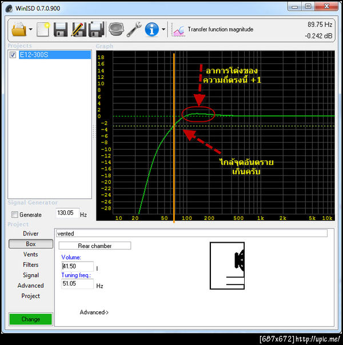Screen dimensions: 343x345
Task: Open driver editor speaker icon
Action: pyautogui.click(x=116, y=29)
